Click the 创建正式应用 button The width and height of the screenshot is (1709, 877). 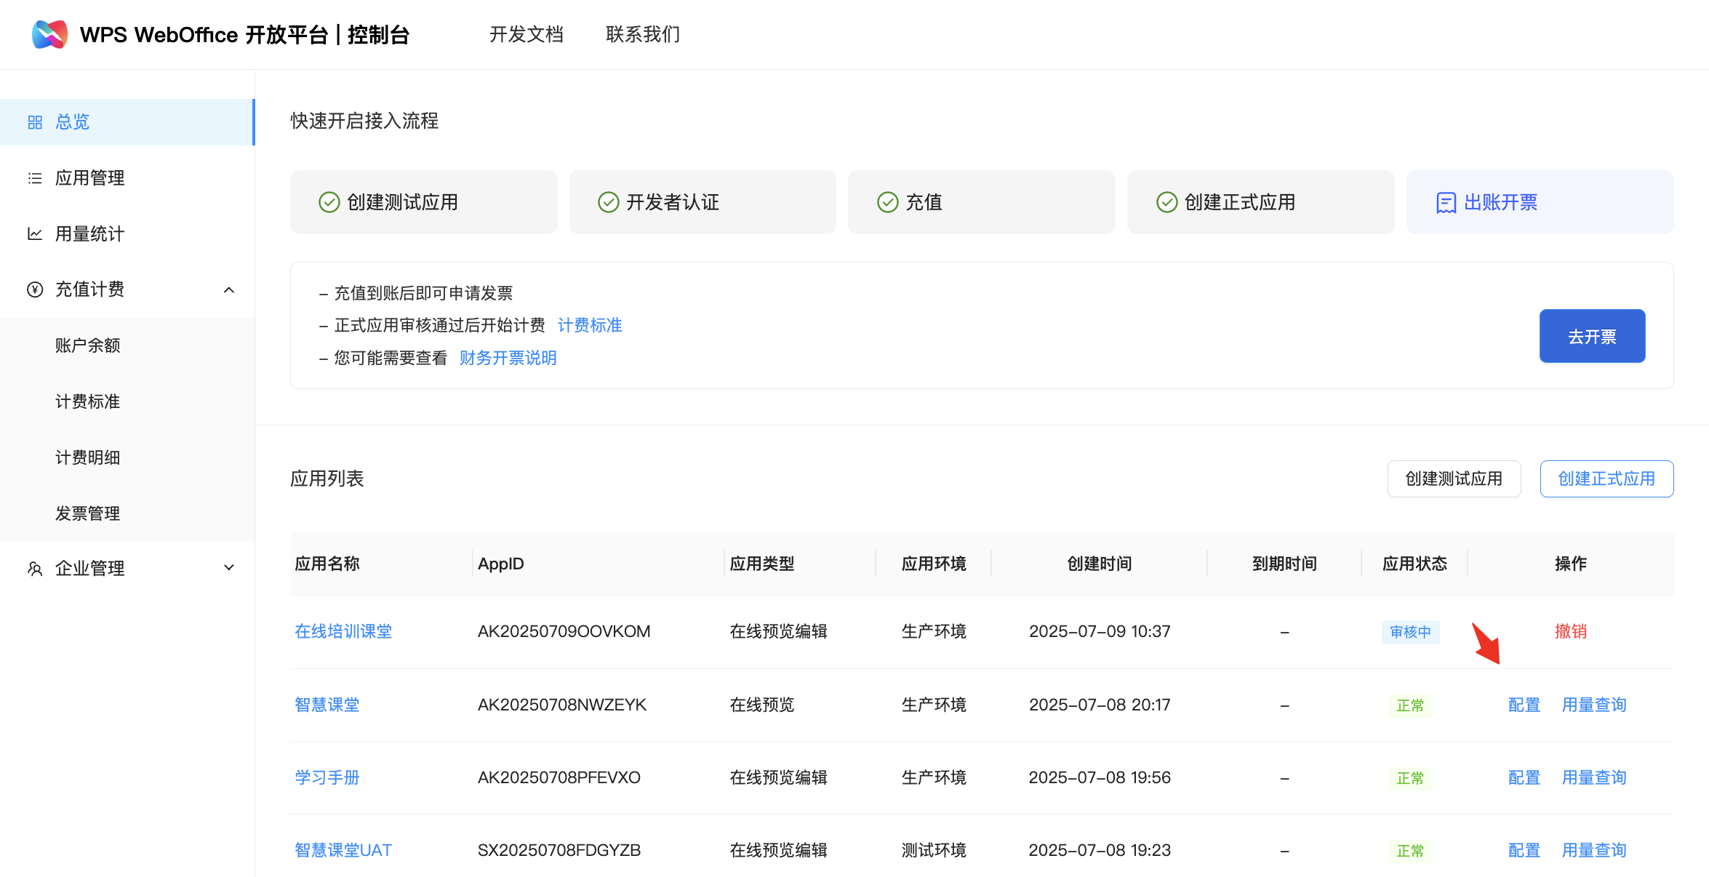pyautogui.click(x=1606, y=478)
